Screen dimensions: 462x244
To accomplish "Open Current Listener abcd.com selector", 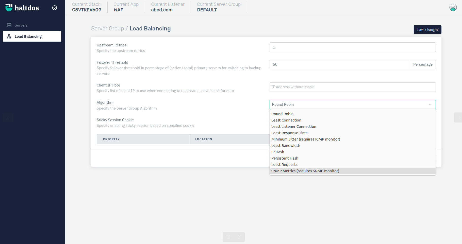I will click(x=168, y=7).
